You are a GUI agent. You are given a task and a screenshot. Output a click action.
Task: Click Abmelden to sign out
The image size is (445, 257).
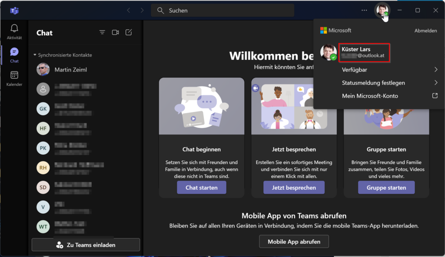point(425,31)
